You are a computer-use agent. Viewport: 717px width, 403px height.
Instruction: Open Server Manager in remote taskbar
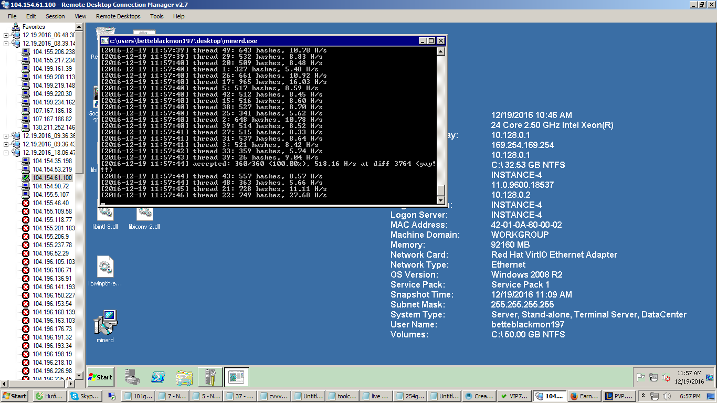131,377
